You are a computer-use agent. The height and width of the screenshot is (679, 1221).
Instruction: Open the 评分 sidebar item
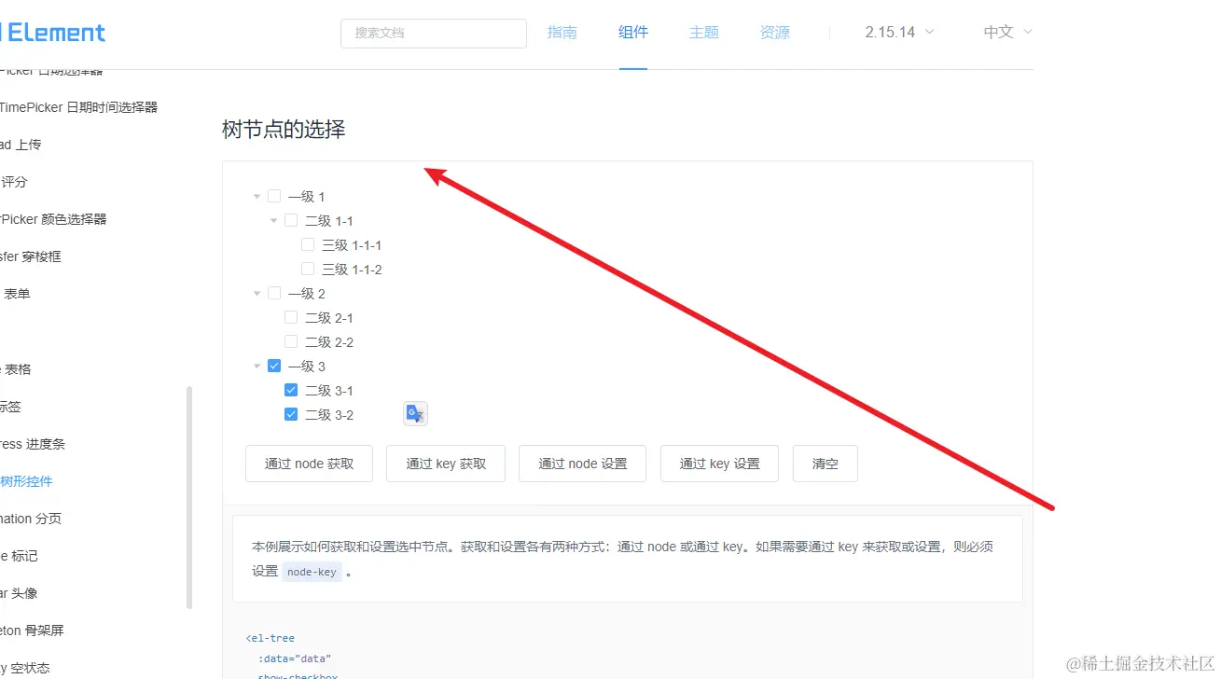pyautogui.click(x=14, y=182)
